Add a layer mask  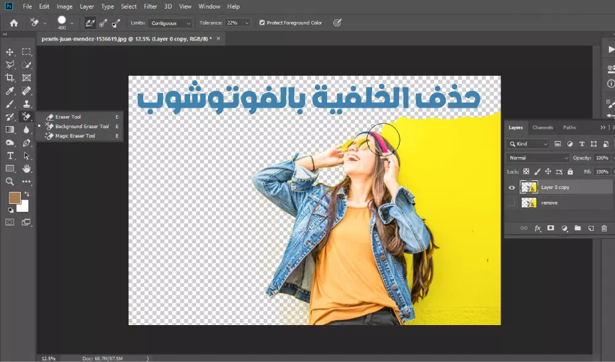[550, 228]
